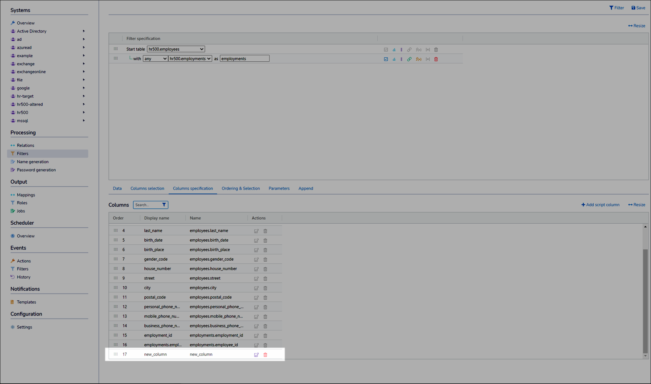Click the filter funnel icon in Columns search
Screen dimensions: 651x384
click(x=164, y=205)
